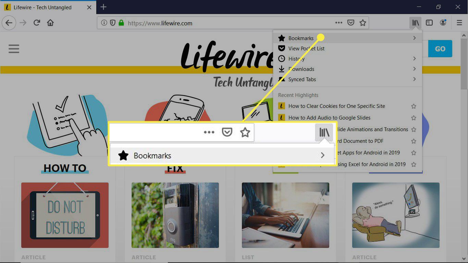Open Bookmarks in the Library menu
The width and height of the screenshot is (468, 263).
tap(348, 38)
